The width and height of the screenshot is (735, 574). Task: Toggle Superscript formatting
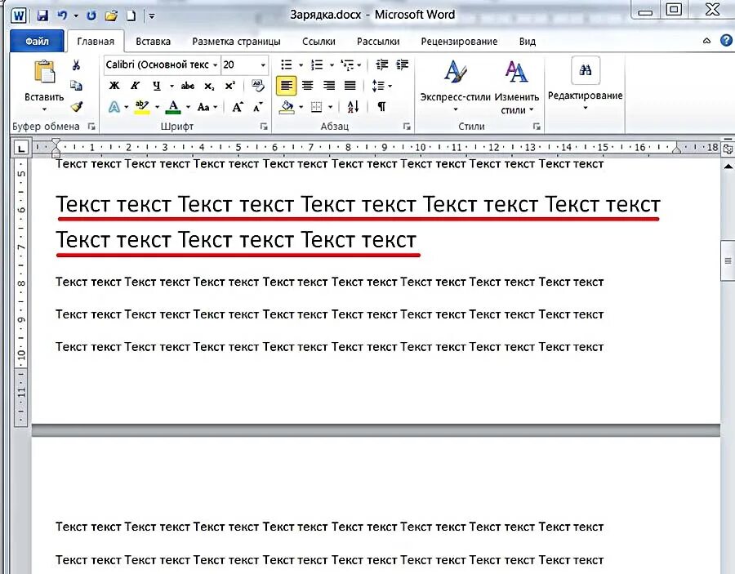[229, 85]
